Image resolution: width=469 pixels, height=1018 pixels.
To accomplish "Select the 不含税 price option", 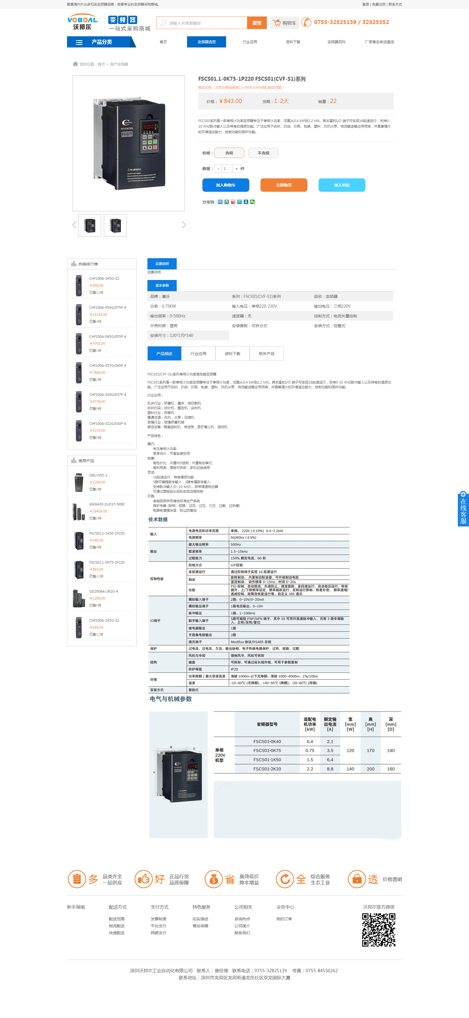I will [x=264, y=153].
